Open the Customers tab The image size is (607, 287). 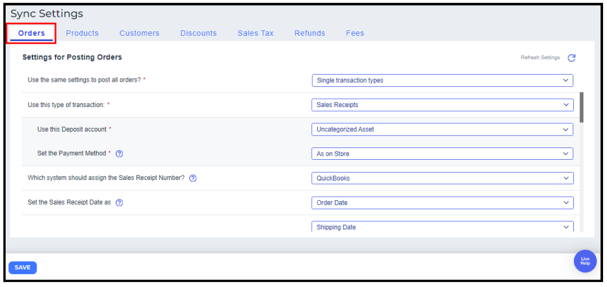139,33
